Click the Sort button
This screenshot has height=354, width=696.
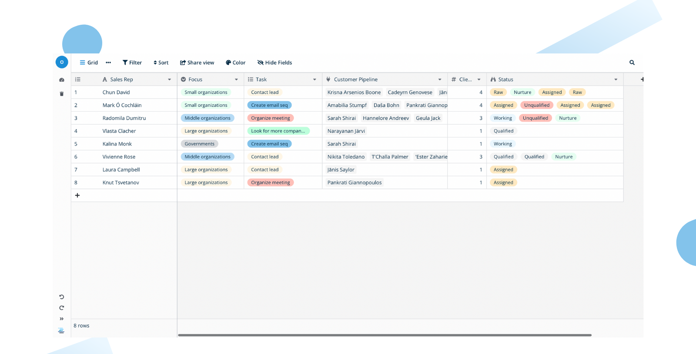(x=161, y=63)
